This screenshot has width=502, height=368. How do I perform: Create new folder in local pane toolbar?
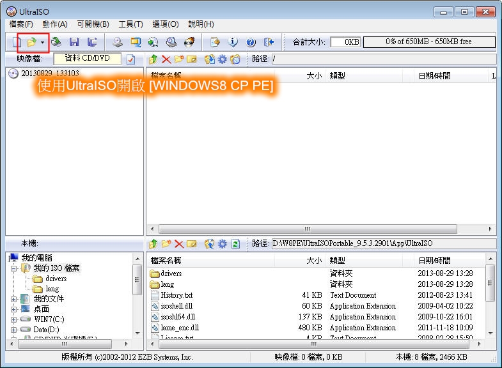point(166,244)
